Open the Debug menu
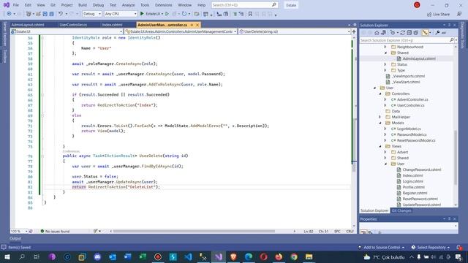Image resolution: width=468 pixels, height=263 pixels. 98,5
